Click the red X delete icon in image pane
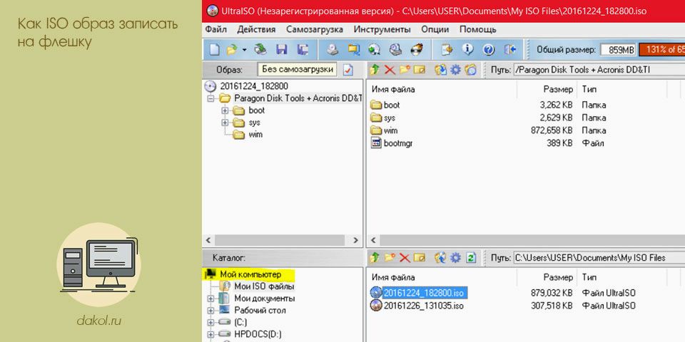 [x=390, y=70]
